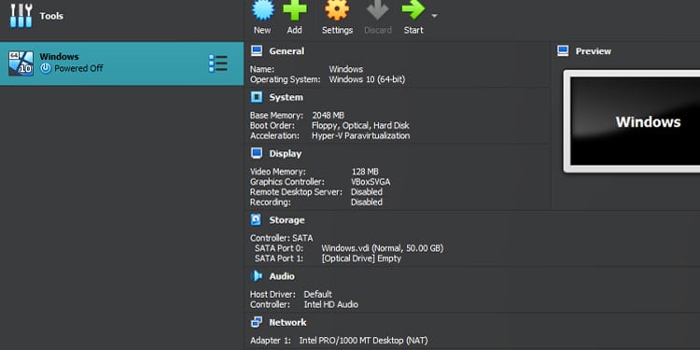Open the Audio section heading
Screen dimensions: 700x350
coord(282,276)
